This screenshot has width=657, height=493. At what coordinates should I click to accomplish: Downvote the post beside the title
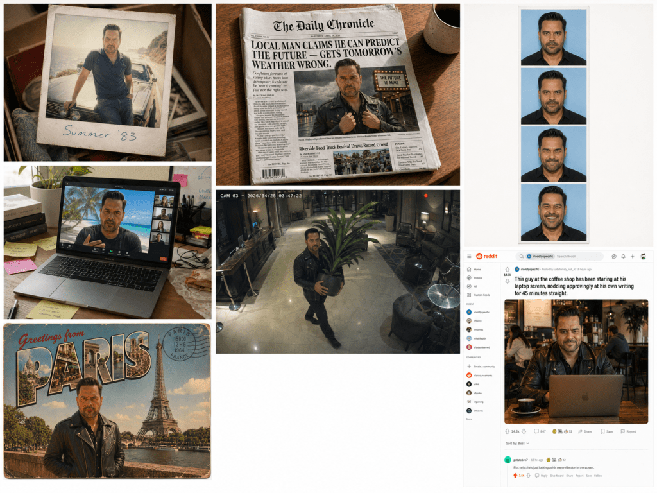pos(508,281)
